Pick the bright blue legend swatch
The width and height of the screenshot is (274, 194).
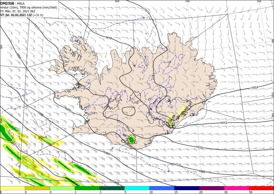coord(162,188)
